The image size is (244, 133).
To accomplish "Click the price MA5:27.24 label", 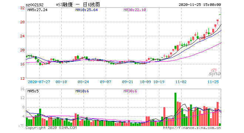I will coord(37,10).
